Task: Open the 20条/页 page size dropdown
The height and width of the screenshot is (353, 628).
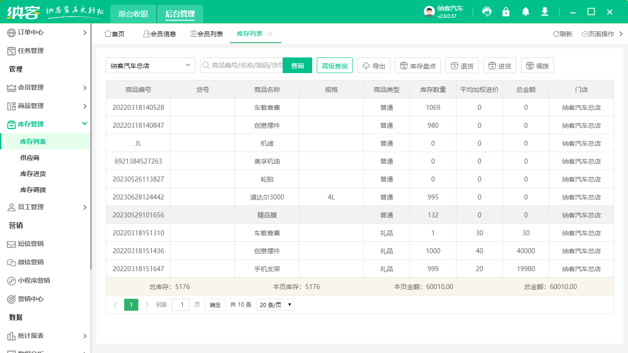Action: tap(274, 304)
